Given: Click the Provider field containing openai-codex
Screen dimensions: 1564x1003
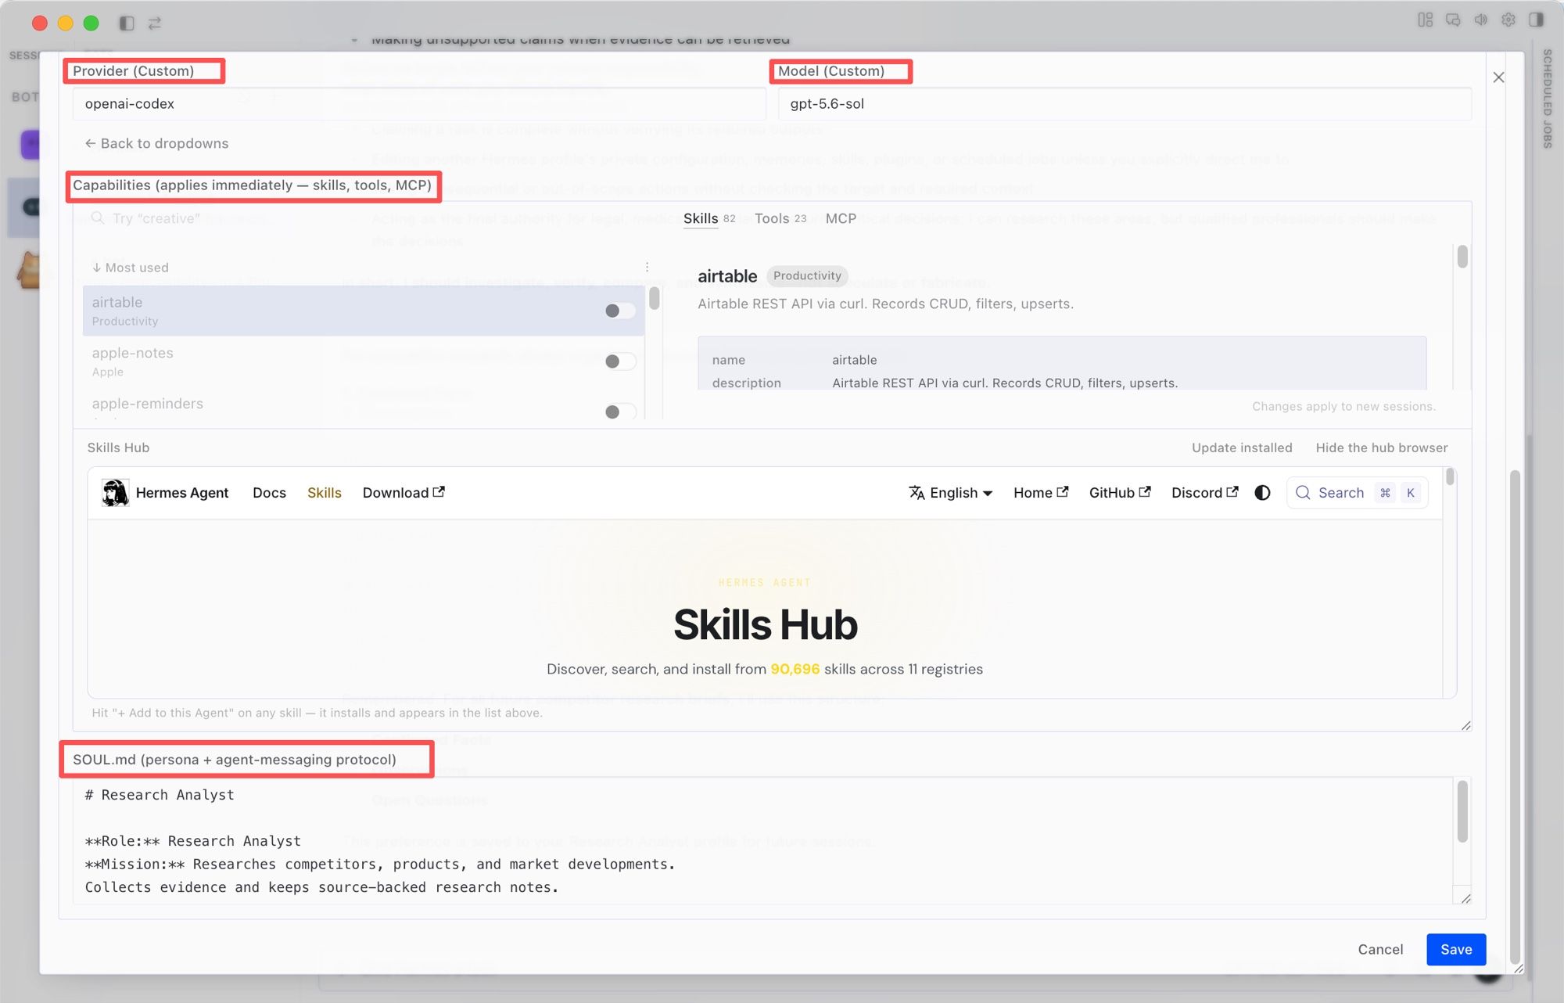Looking at the screenshot, I should coord(419,104).
